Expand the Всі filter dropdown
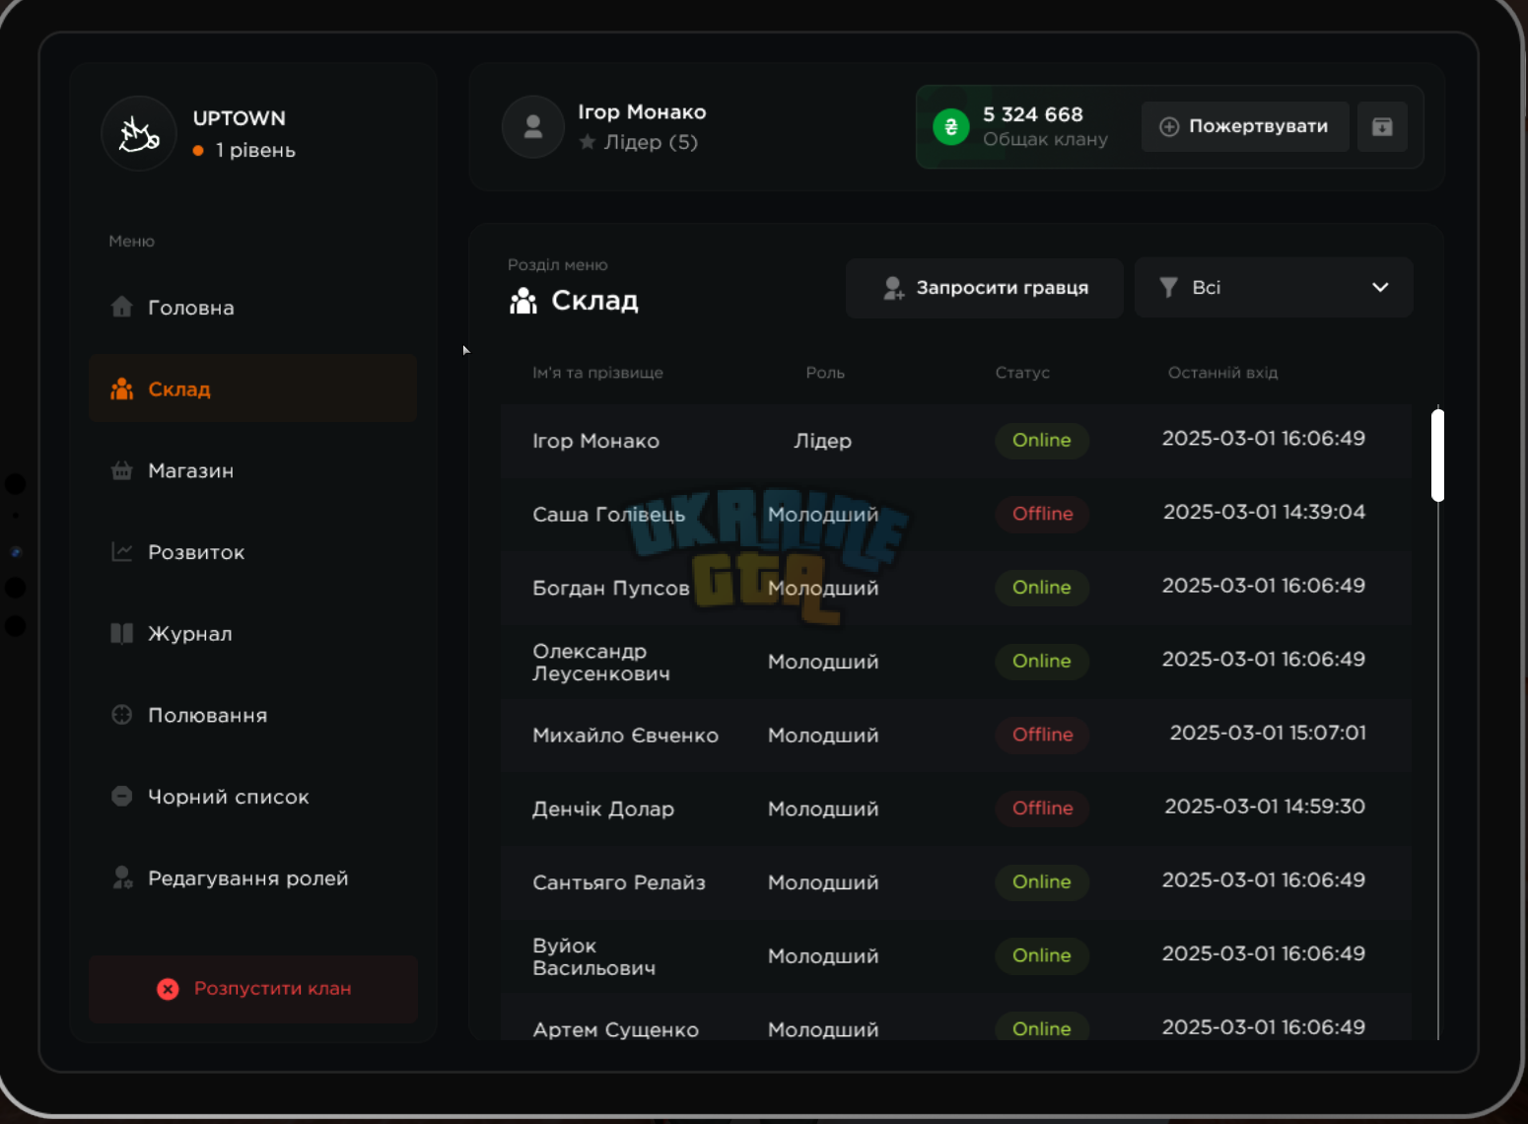 click(x=1274, y=287)
